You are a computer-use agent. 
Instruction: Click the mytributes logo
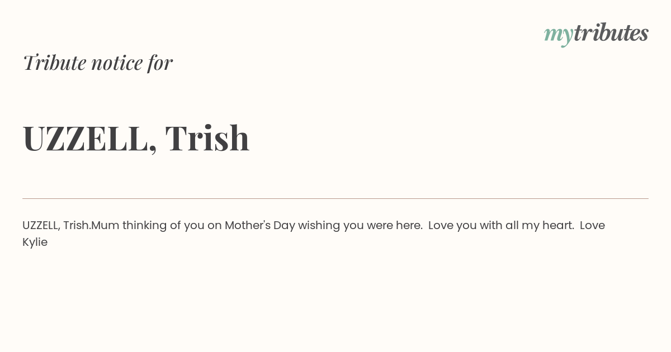(596, 34)
